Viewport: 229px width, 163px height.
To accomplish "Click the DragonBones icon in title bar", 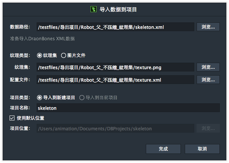I will point(94,9).
